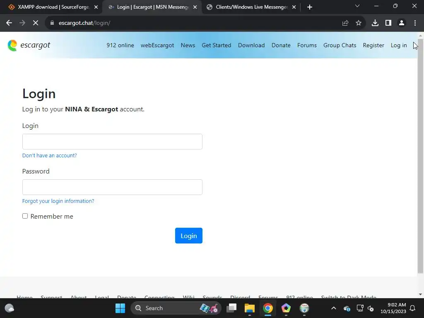Image resolution: width=424 pixels, height=318 pixels.
Task: Close the XAMPP download tab
Action: tap(96, 7)
